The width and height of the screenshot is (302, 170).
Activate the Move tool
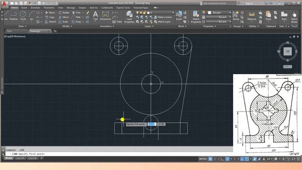(x=50, y=13)
